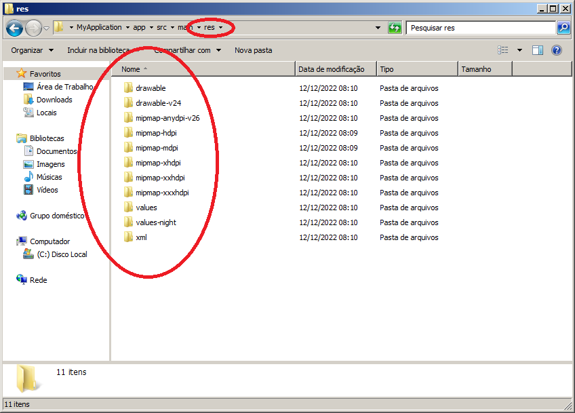Sort by the Tipo column header

[x=387, y=69]
